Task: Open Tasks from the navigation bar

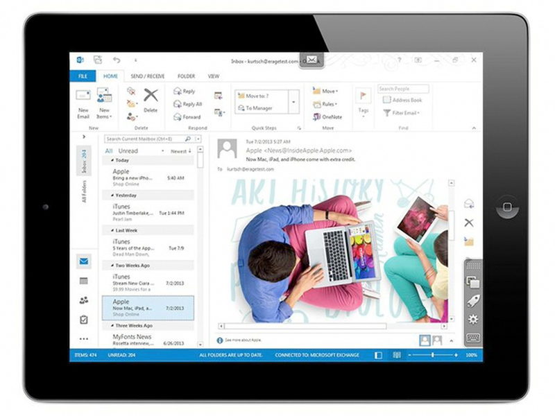Action: [x=84, y=320]
